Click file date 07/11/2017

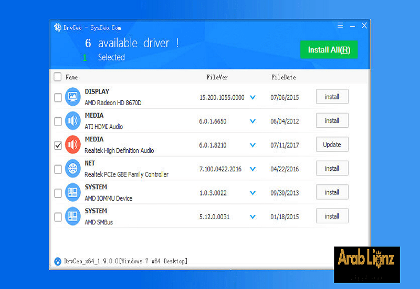coord(285,145)
